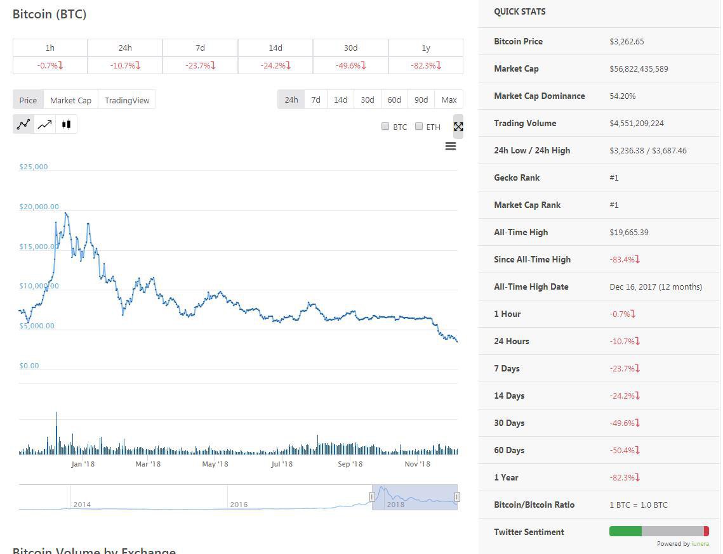Select the 30d chart range
This screenshot has height=554, width=723.
point(368,100)
